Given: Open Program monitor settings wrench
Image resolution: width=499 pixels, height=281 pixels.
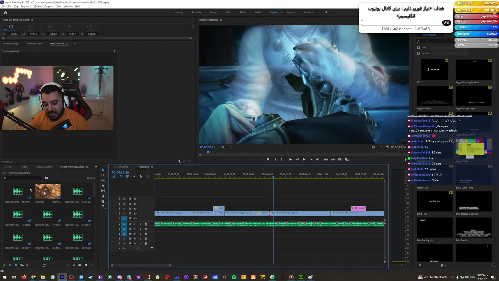Looking at the screenshot, I should (388, 147).
